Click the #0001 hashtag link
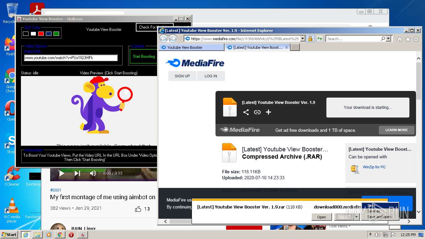Viewport: 425px width, 239px height. pos(56,190)
